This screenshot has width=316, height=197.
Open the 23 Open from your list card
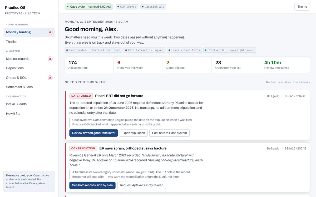coord(236,65)
